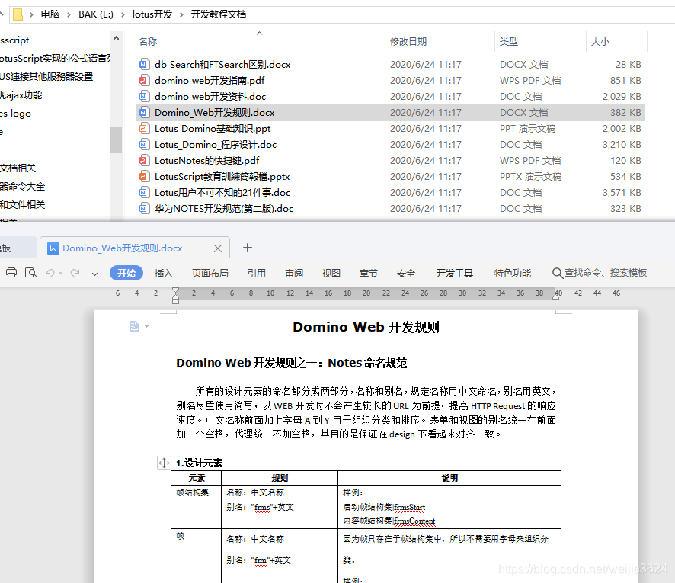The width and height of the screenshot is (675, 583).
Task: Click lotus开发 in the breadcrumb path
Action: click(x=152, y=14)
